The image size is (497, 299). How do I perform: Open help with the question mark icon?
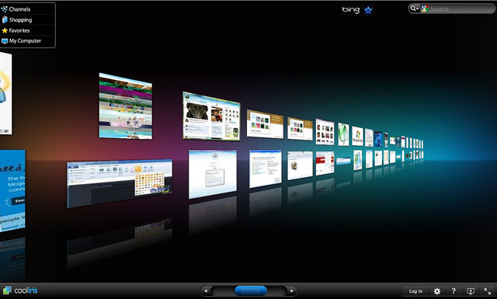(454, 291)
